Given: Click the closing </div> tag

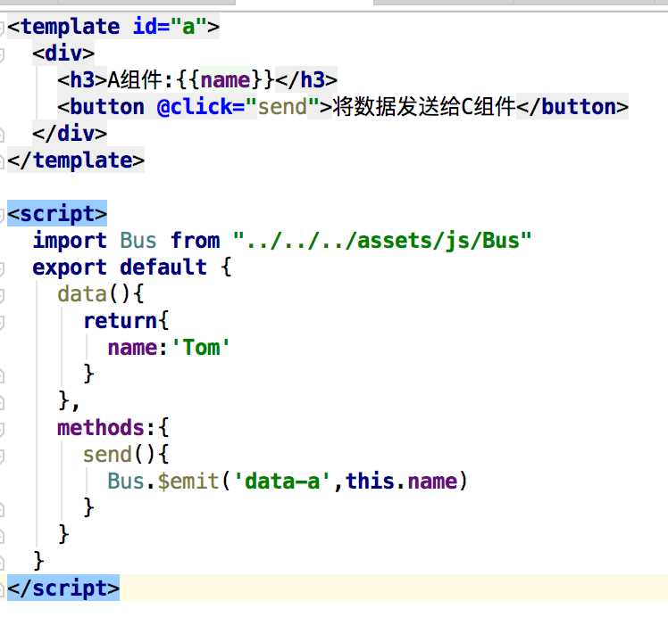Looking at the screenshot, I should [x=70, y=134].
